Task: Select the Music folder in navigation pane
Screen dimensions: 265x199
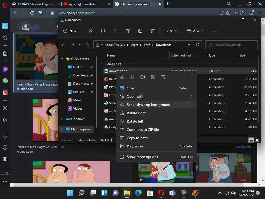Action: click(x=77, y=100)
